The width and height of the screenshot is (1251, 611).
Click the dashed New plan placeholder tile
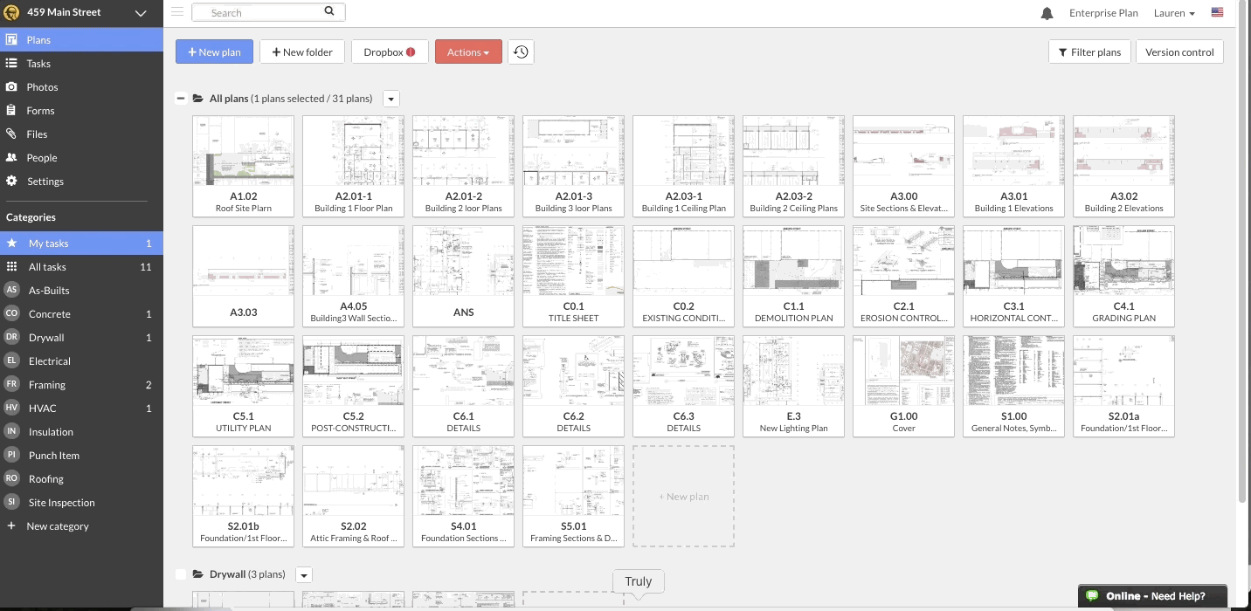pos(684,496)
